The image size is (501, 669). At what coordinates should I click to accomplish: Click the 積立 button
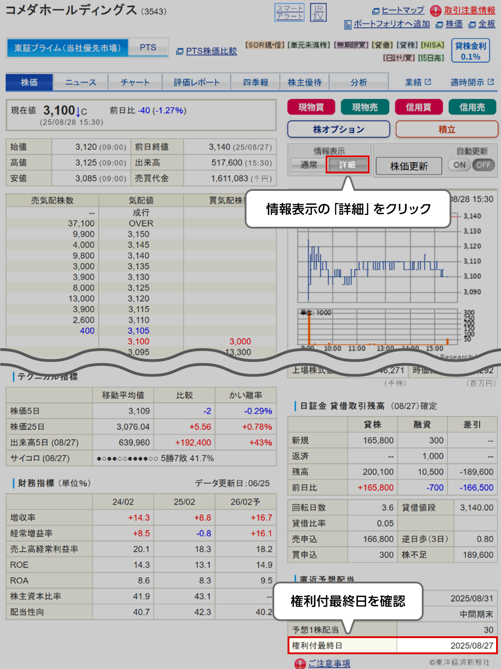447,129
